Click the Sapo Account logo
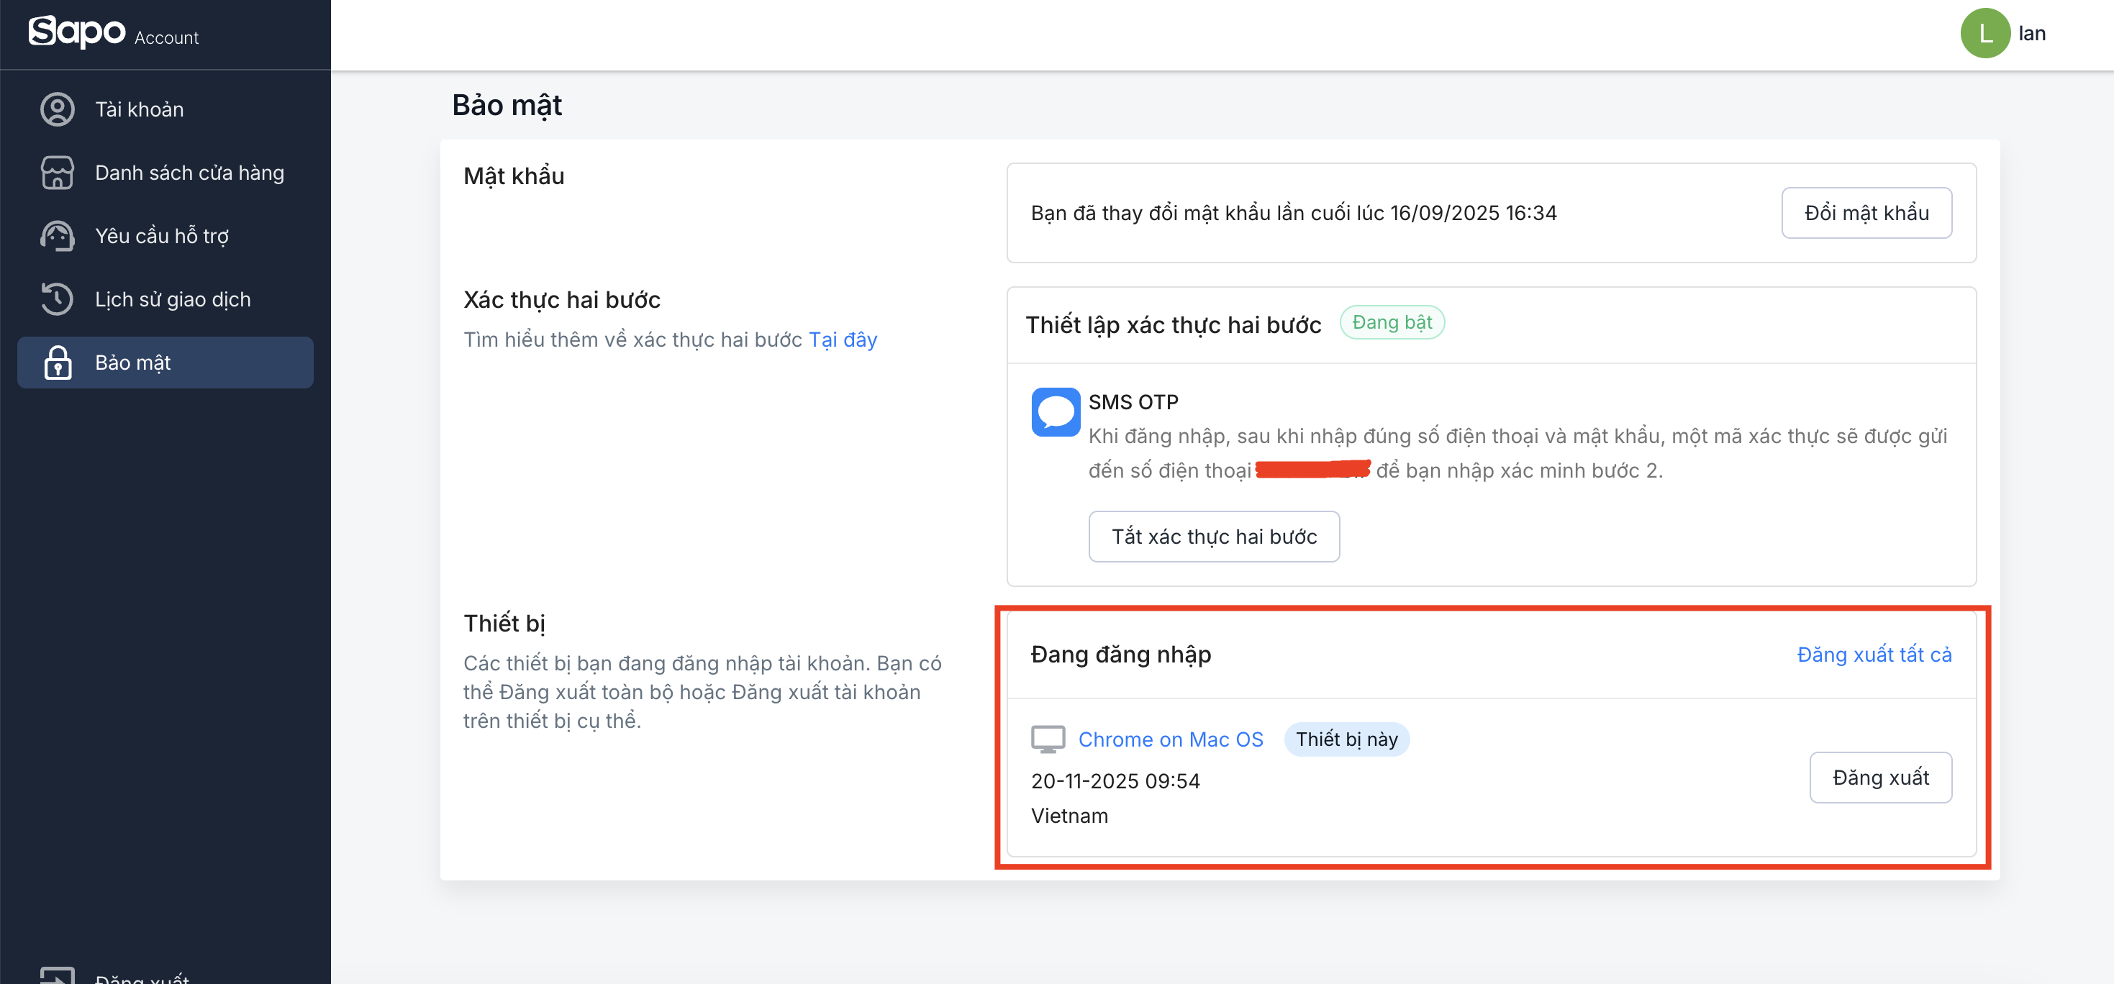Image resolution: width=2114 pixels, height=984 pixels. point(113,33)
